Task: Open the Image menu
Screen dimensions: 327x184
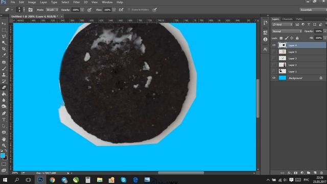Action: (32, 2)
